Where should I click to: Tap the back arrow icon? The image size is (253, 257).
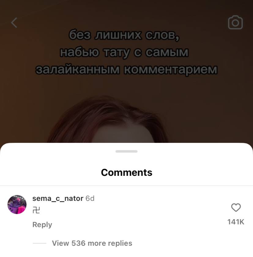pos(14,23)
